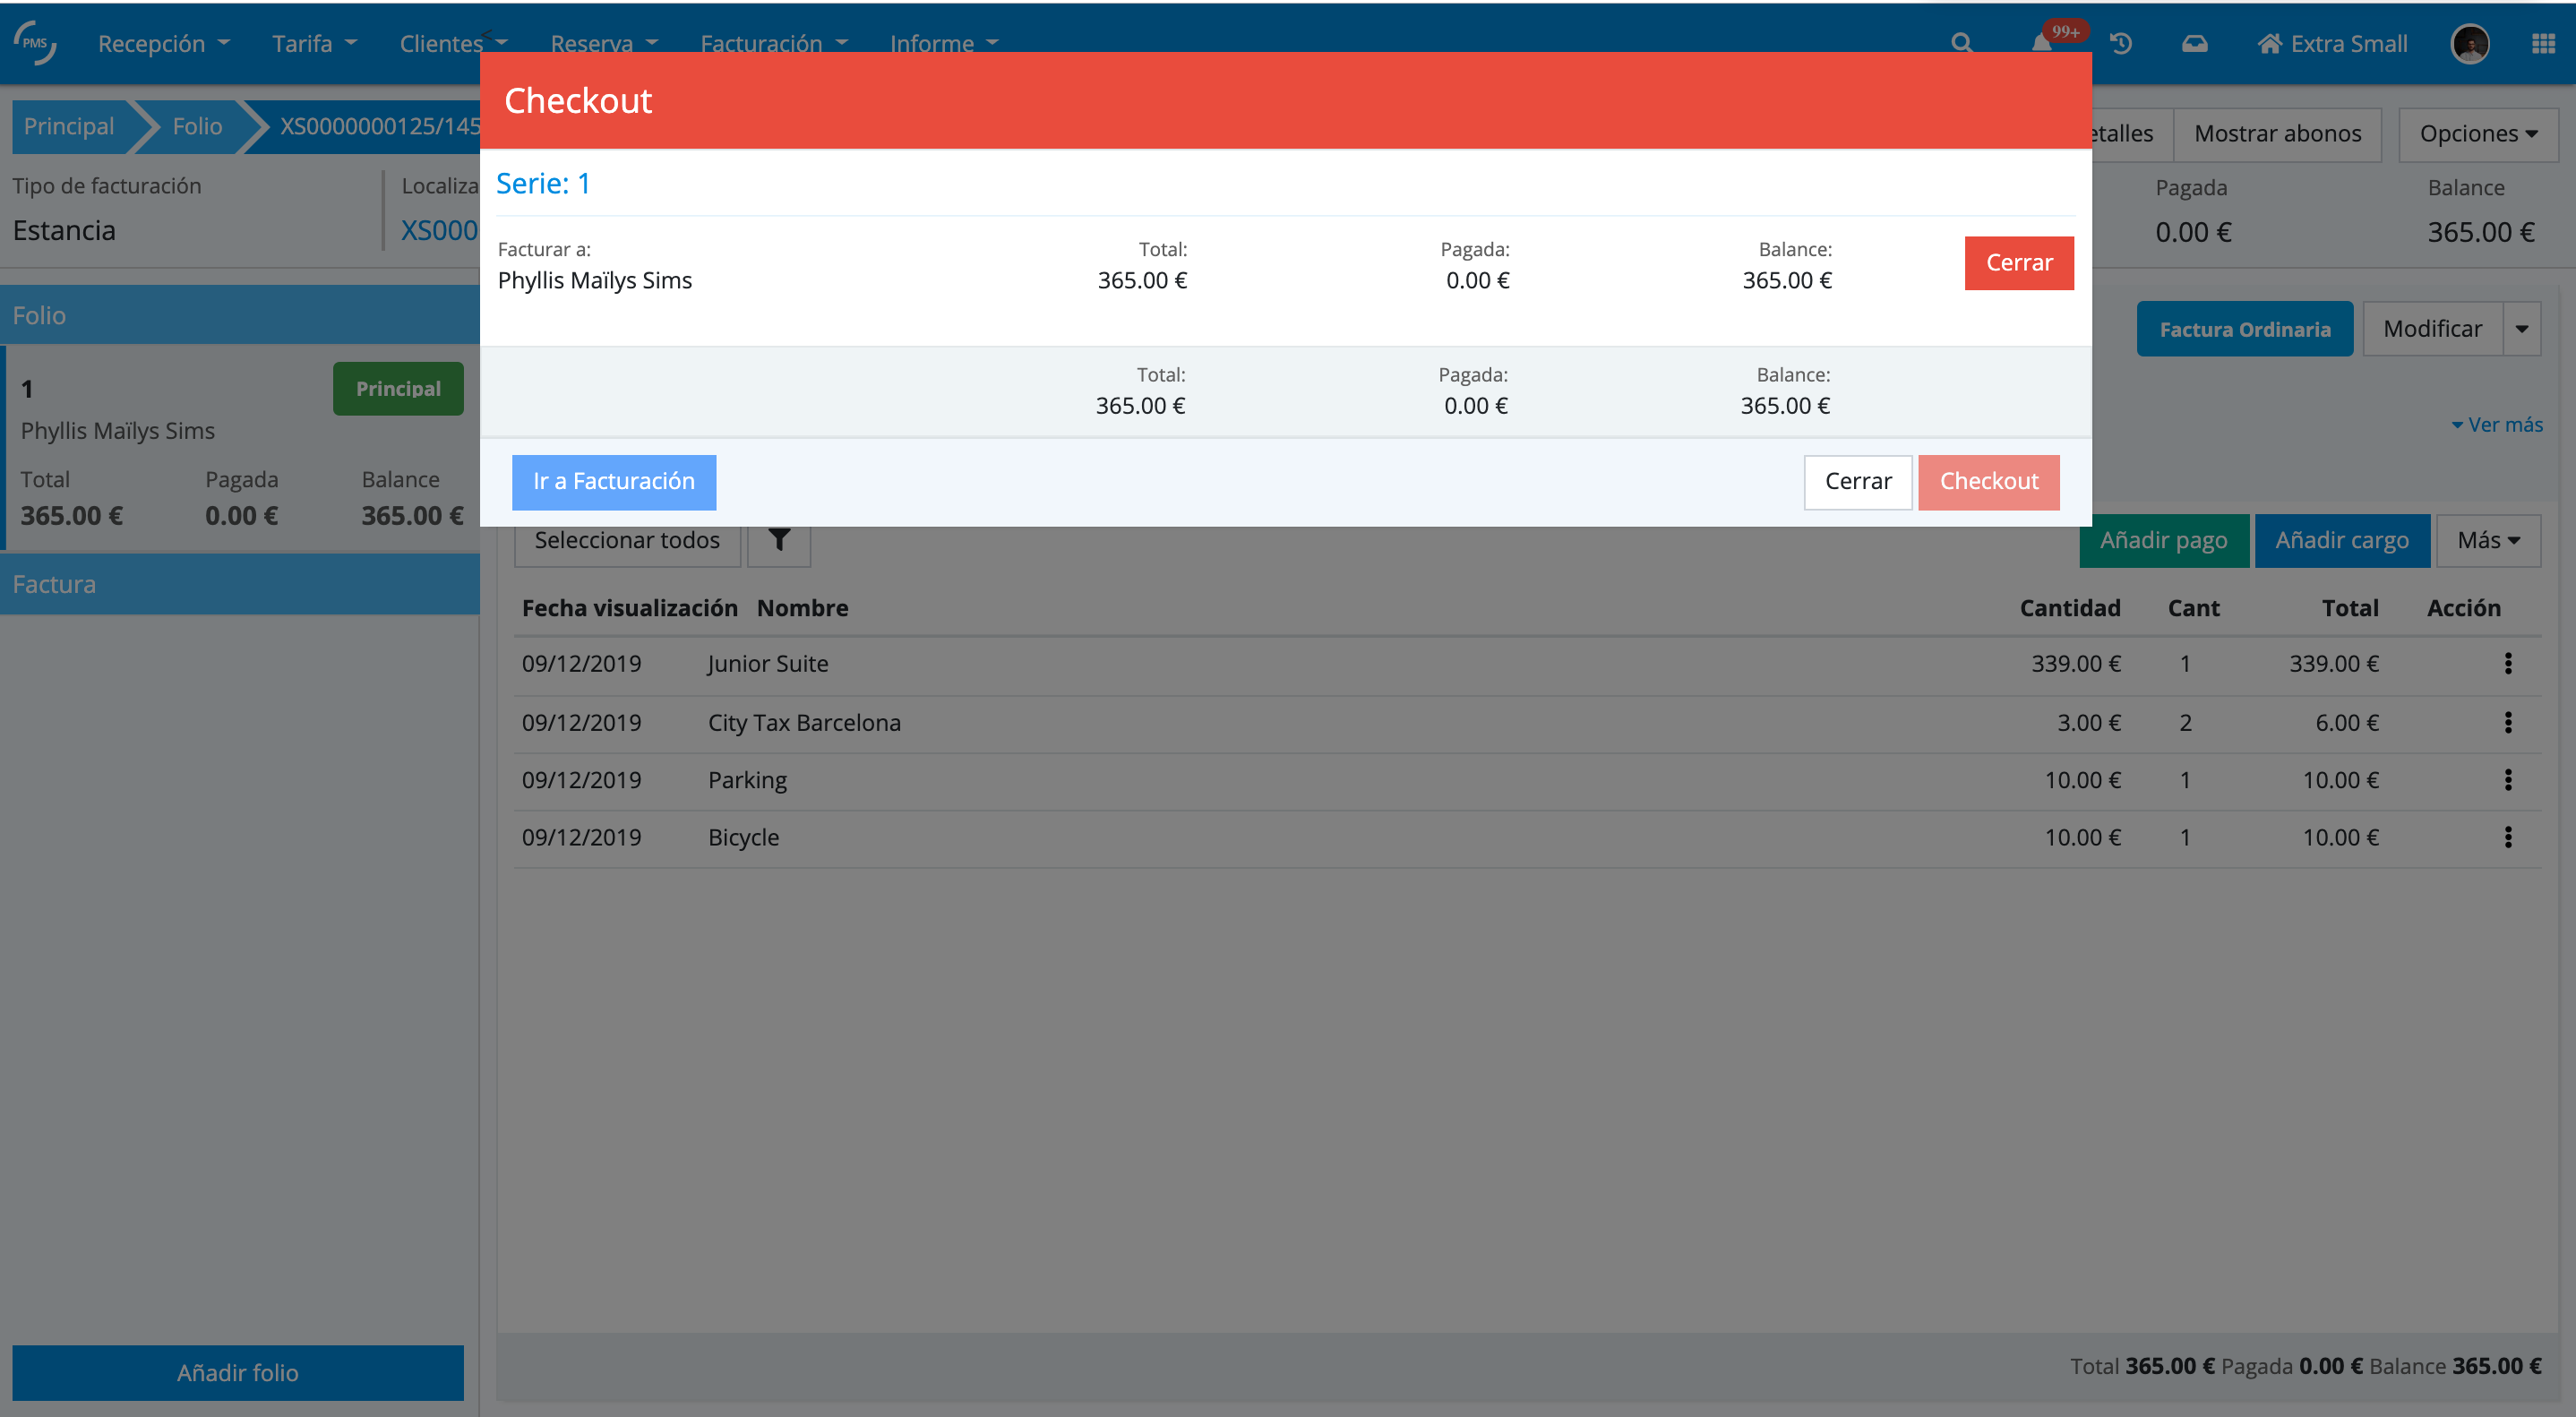This screenshot has width=2576, height=1417.
Task: Click the search magnifier icon
Action: 1961,43
